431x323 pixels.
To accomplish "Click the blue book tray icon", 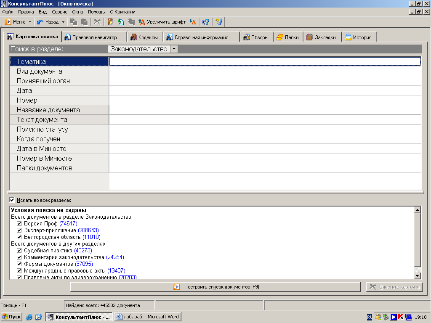I will 408,317.
